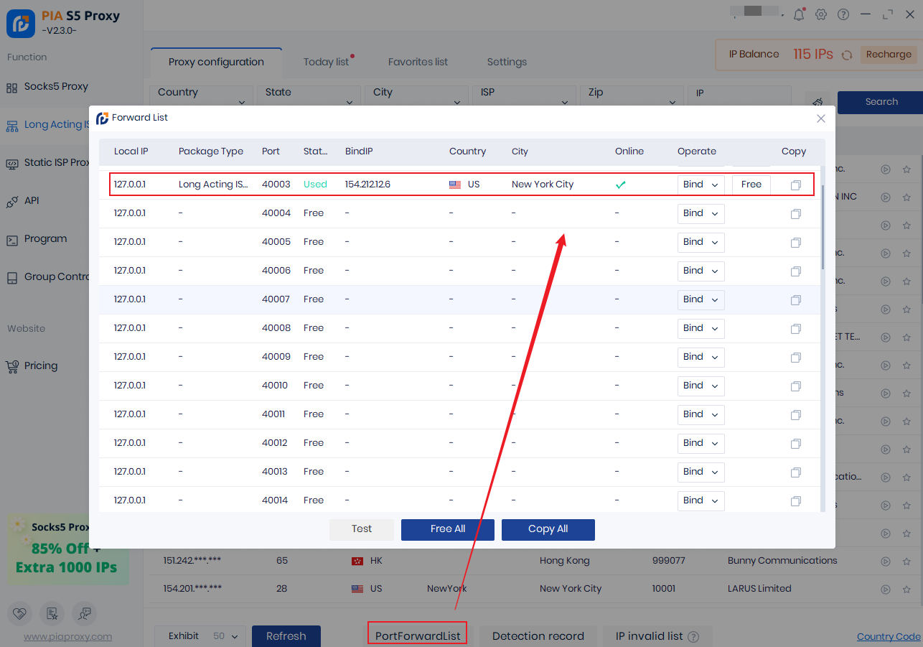Screen dimensions: 923x647
Task: Click help question mark icon in title bar
Action: click(843, 14)
